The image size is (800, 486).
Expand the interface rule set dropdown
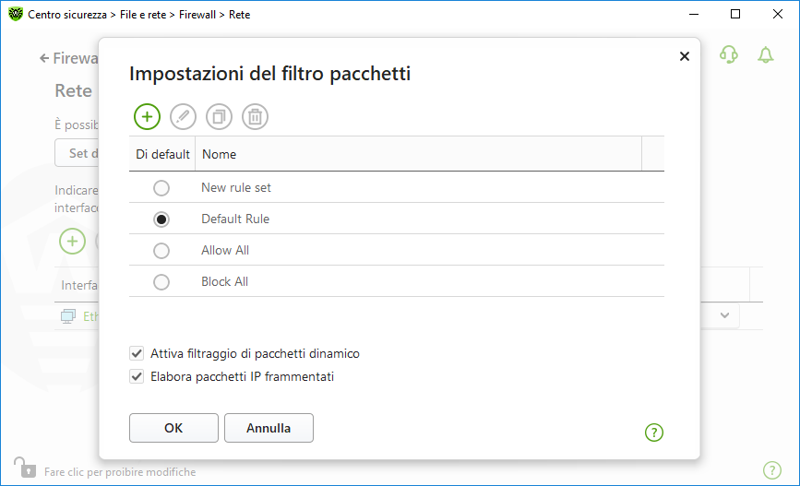725,315
